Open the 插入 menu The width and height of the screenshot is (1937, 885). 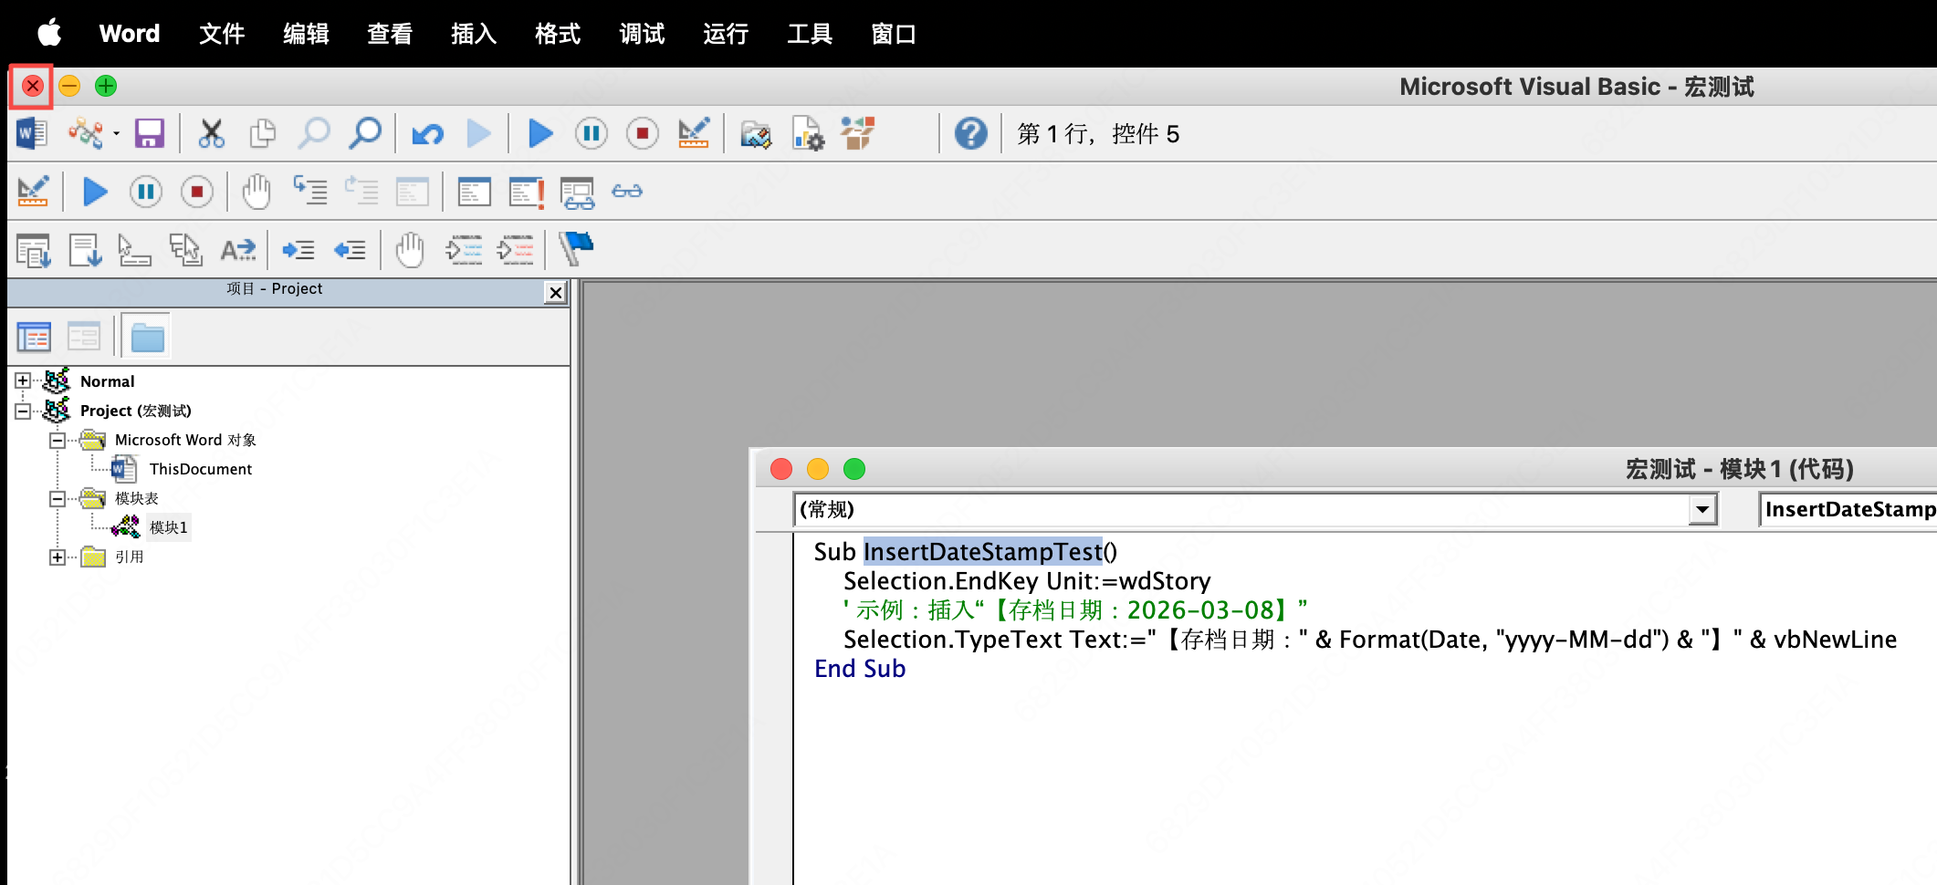pos(474,34)
